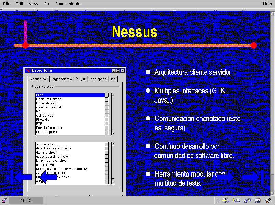Select the Gain root remotely row
Screen dimensions: 275x205
click(x=70, y=107)
